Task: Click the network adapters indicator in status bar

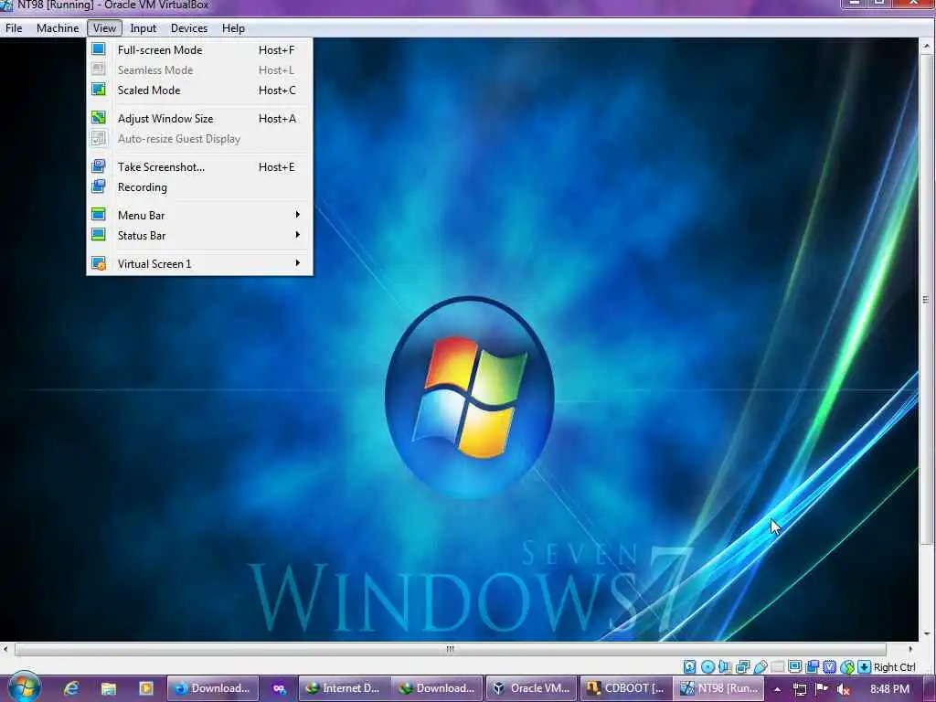Action: [742, 666]
